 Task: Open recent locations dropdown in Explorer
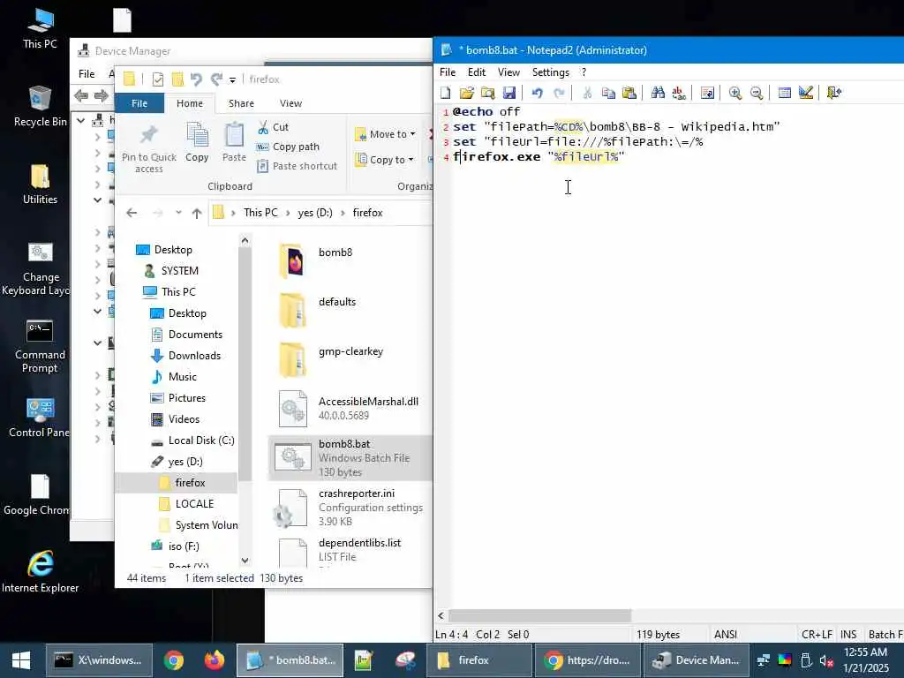(178, 213)
